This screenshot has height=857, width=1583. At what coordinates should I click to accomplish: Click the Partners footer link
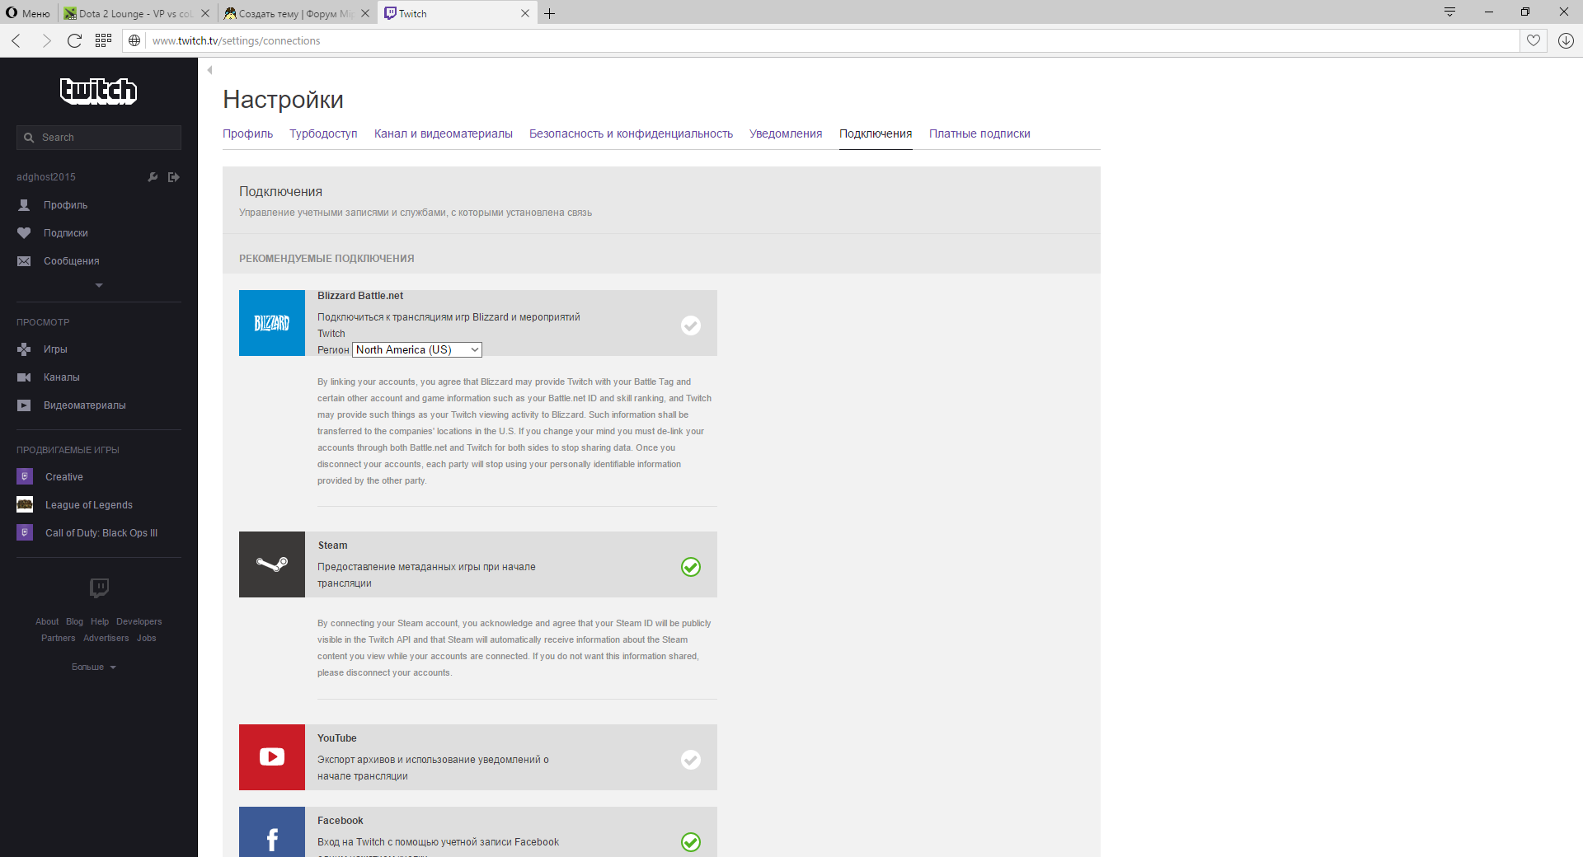tap(59, 638)
